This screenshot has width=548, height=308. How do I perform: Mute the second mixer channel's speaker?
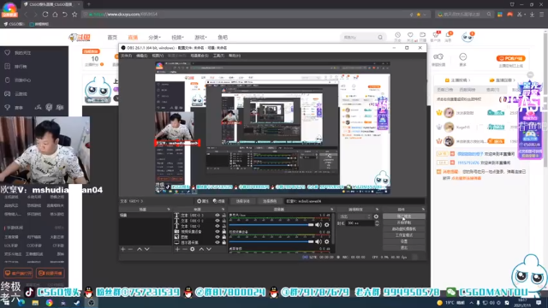pos(319,241)
